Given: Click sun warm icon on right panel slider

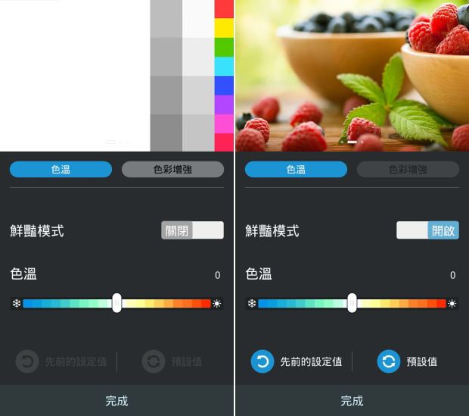Looking at the screenshot, I should click(452, 304).
